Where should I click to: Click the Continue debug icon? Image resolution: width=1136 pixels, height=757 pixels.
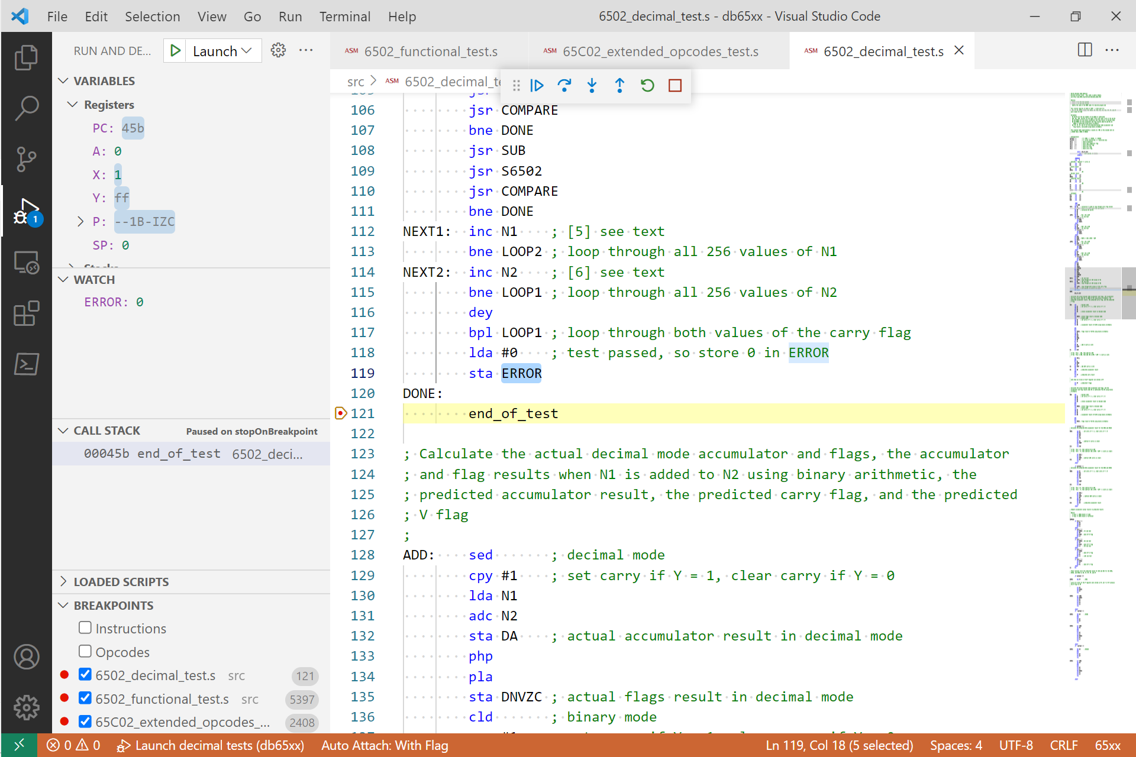pos(537,85)
